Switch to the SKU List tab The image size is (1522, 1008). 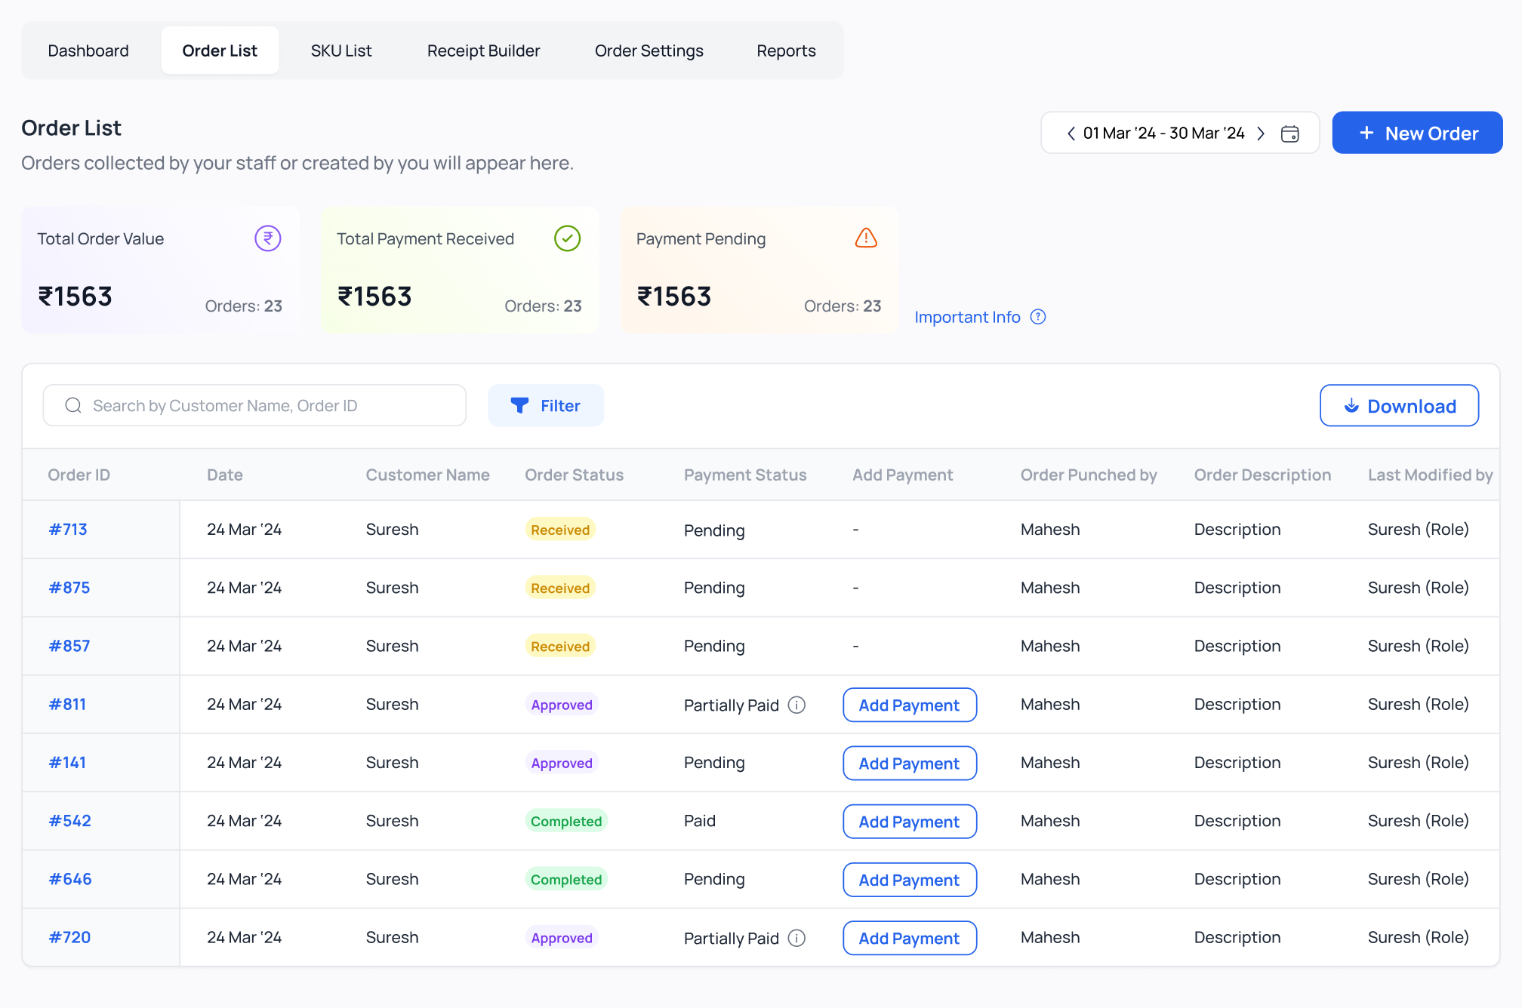pyautogui.click(x=341, y=51)
